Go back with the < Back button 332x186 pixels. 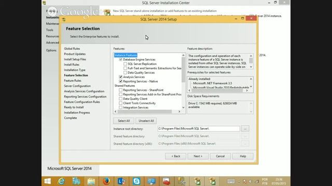click(176, 156)
